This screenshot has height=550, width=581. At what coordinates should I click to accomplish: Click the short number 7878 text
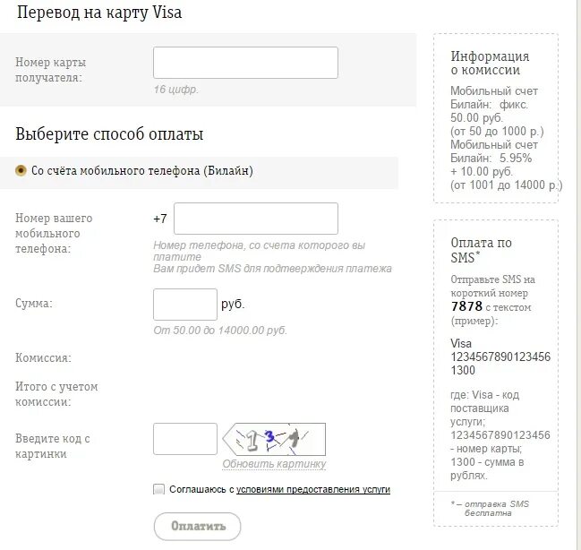[x=467, y=306]
